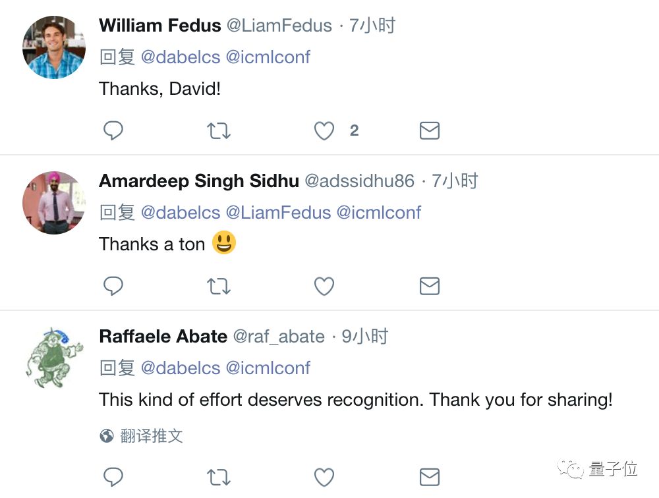Like William Fedus's tweet

[324, 131]
